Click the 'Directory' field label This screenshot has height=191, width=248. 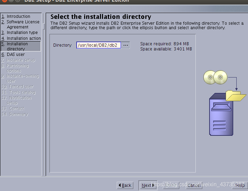(x=62, y=45)
